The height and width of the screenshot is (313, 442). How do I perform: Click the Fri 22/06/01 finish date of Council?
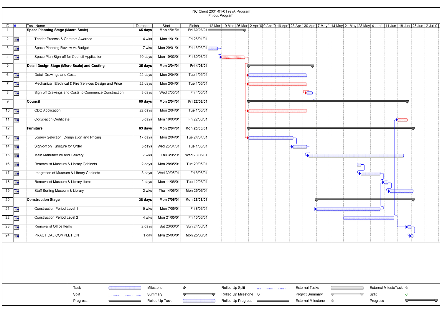(198, 101)
